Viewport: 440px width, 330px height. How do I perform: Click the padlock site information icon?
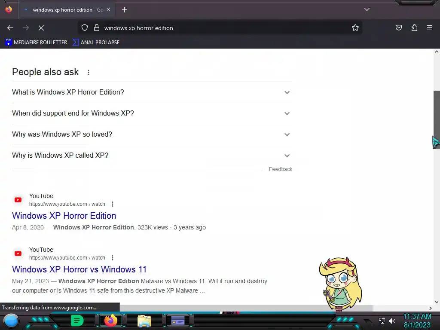click(x=97, y=28)
